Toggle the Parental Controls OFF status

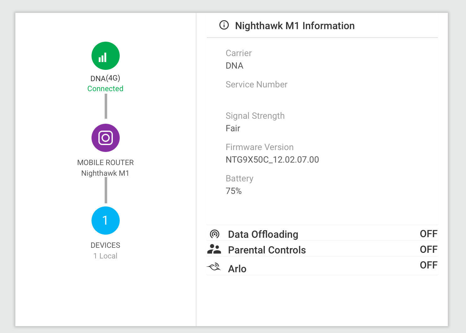[x=428, y=249]
